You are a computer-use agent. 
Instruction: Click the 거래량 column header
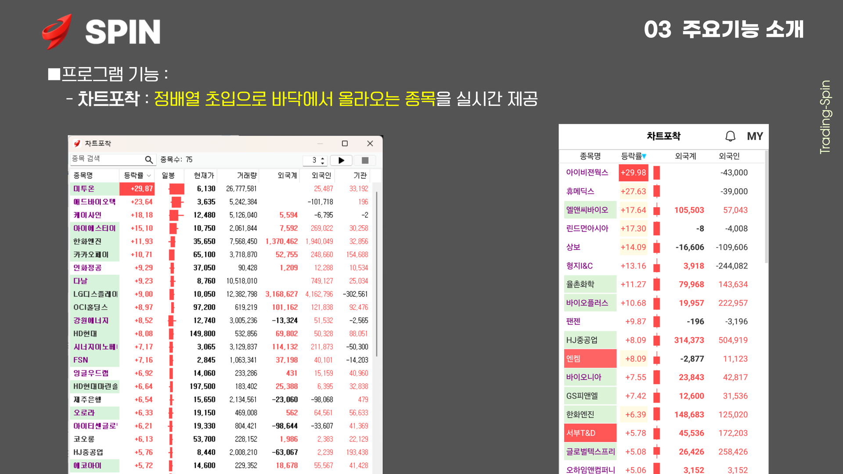[x=246, y=176]
